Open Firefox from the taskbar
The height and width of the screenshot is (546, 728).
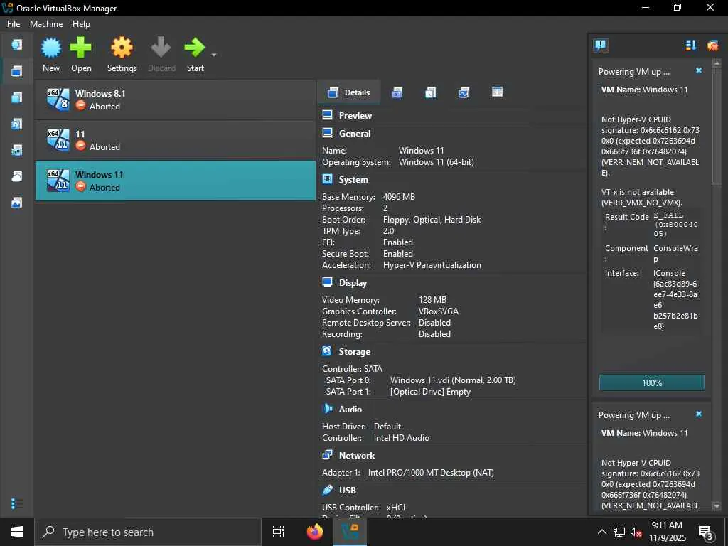pos(315,532)
